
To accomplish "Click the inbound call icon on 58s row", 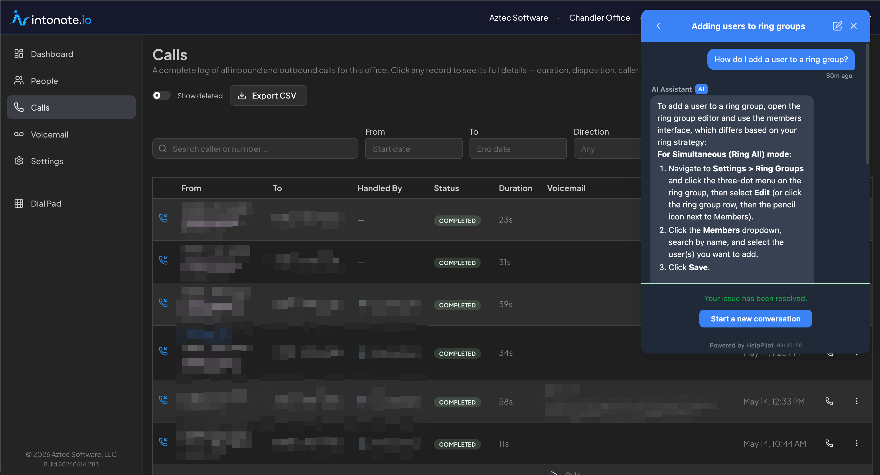I will click(163, 400).
